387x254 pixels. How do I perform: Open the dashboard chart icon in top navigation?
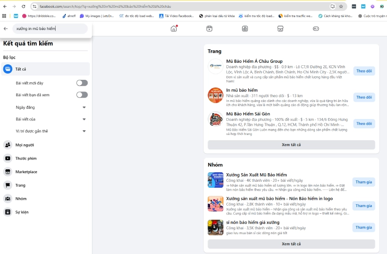pos(245,29)
